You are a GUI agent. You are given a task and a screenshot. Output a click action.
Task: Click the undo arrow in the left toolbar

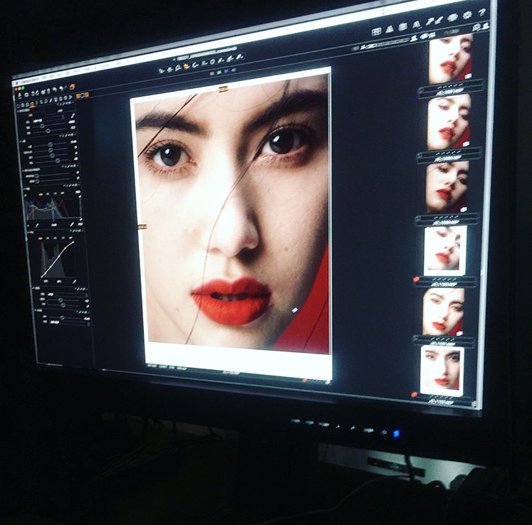[54, 89]
